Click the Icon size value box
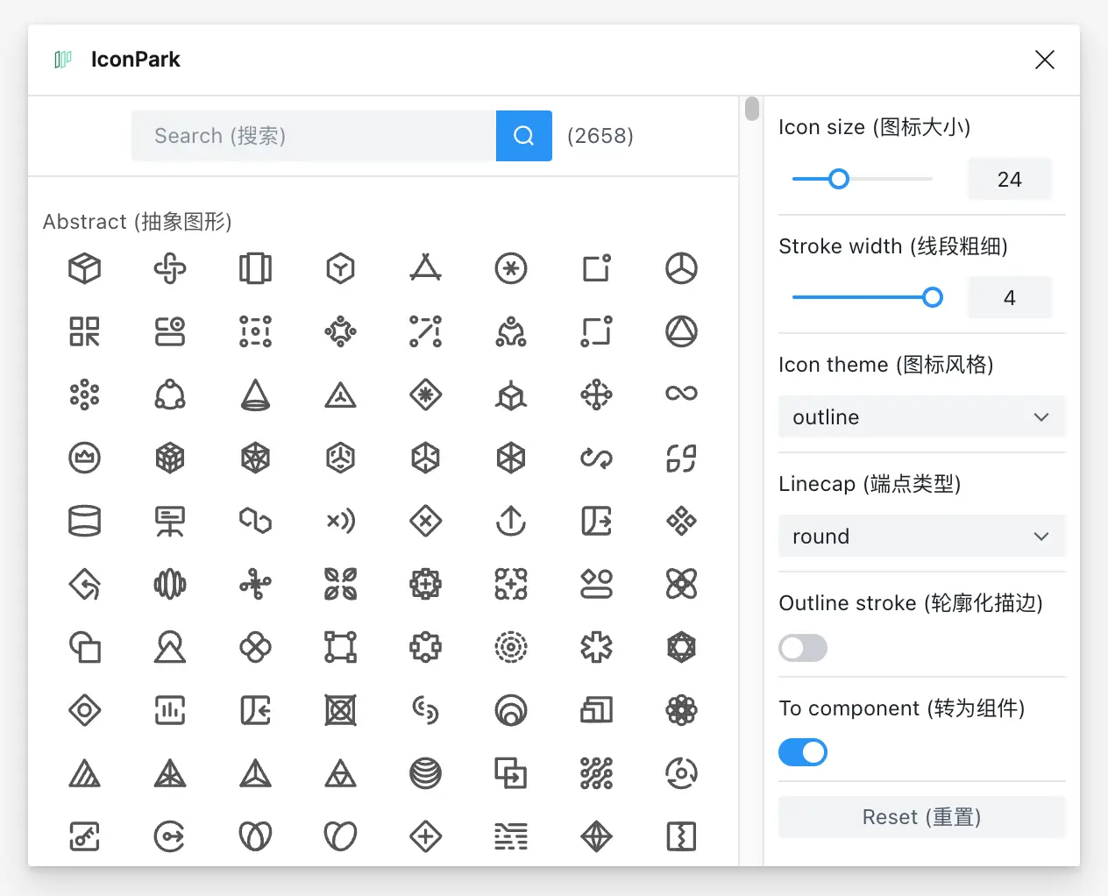Image resolution: width=1108 pixels, height=896 pixels. (x=1009, y=179)
